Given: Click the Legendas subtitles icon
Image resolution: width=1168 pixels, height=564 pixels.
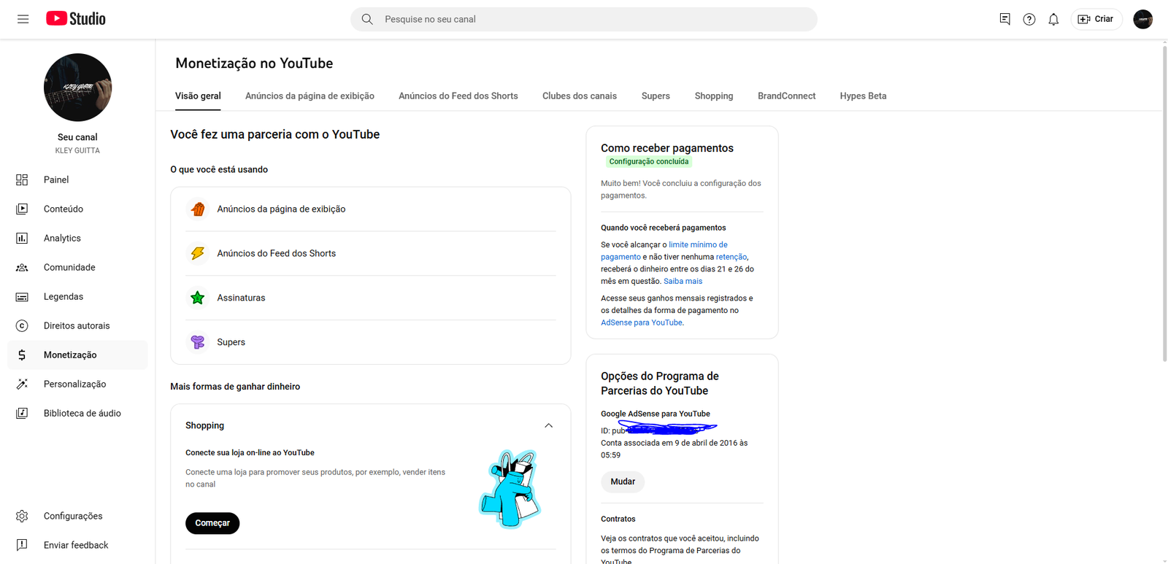Looking at the screenshot, I should (x=22, y=296).
